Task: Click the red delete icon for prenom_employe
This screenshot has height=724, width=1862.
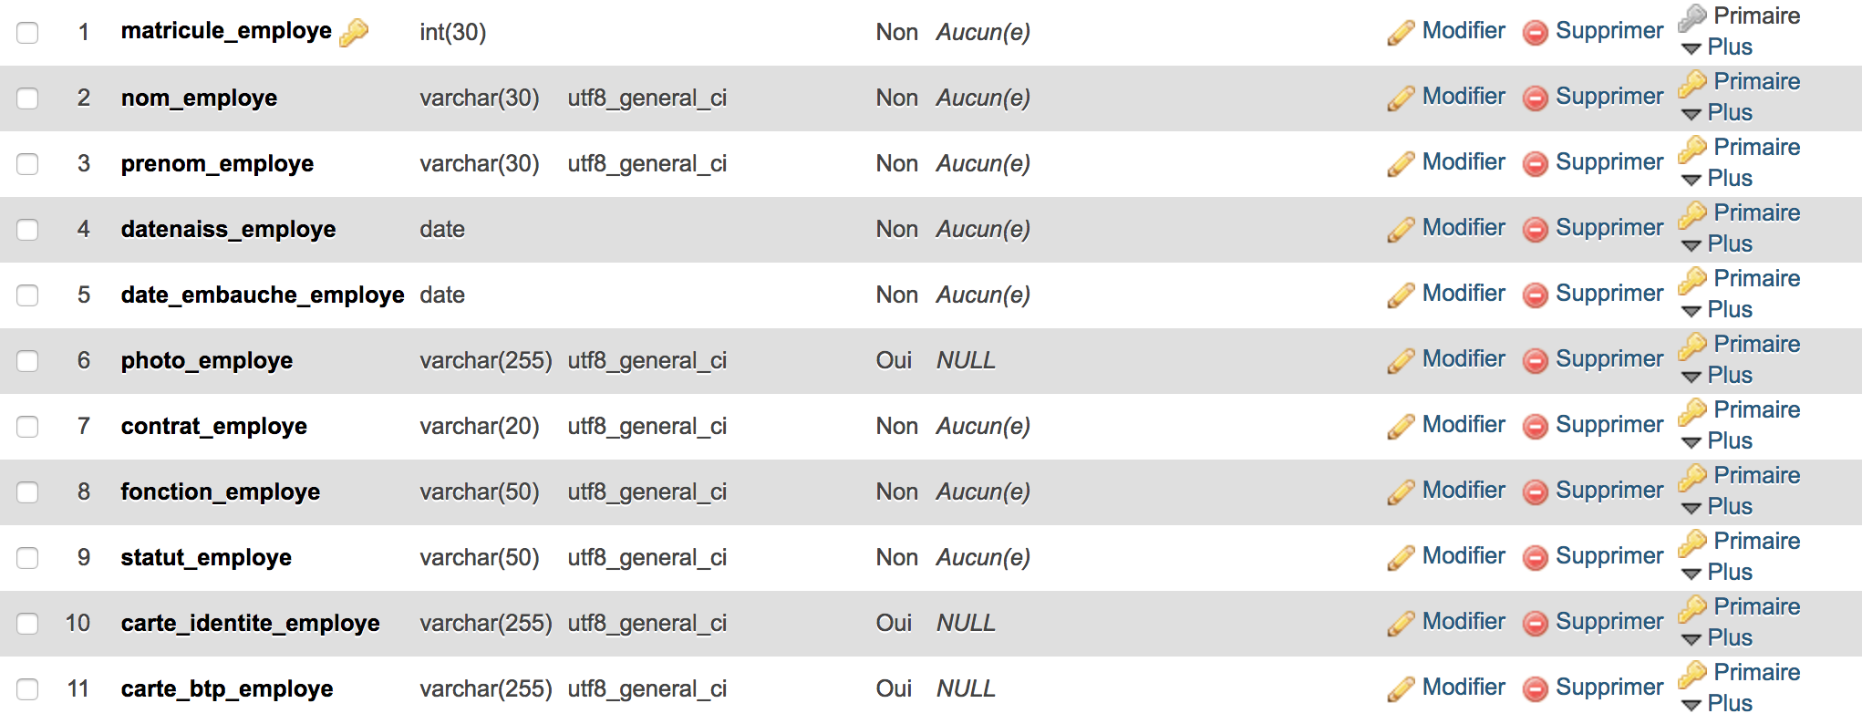Action: click(1536, 164)
